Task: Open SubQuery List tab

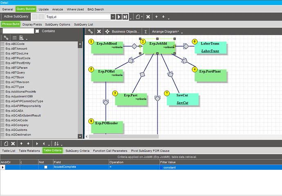Action: coord(83,24)
